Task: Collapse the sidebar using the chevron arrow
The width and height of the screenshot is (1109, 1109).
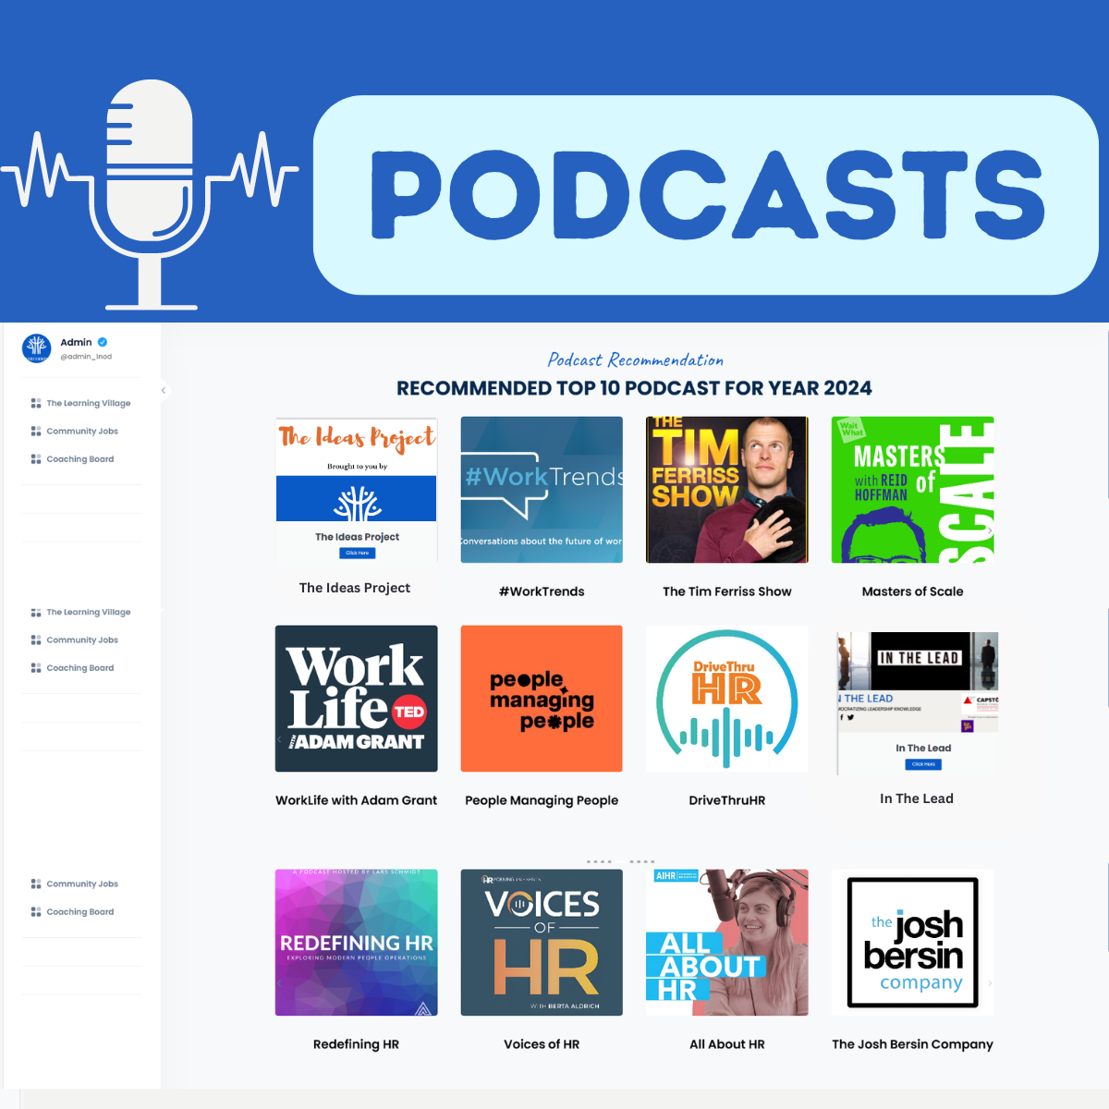Action: tap(164, 390)
